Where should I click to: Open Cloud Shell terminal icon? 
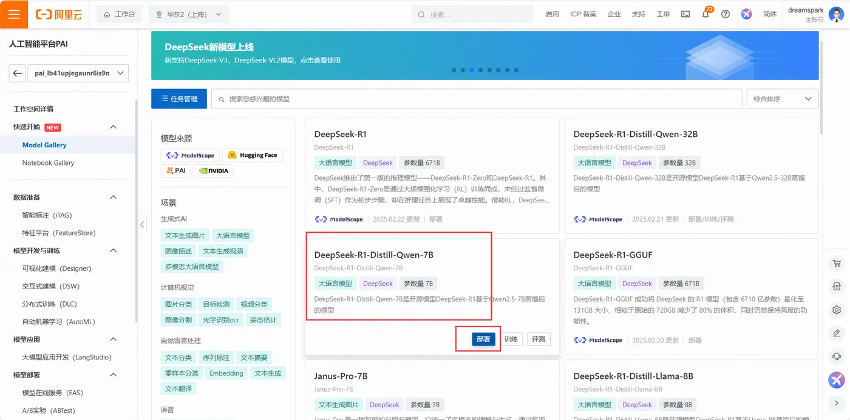tap(685, 14)
